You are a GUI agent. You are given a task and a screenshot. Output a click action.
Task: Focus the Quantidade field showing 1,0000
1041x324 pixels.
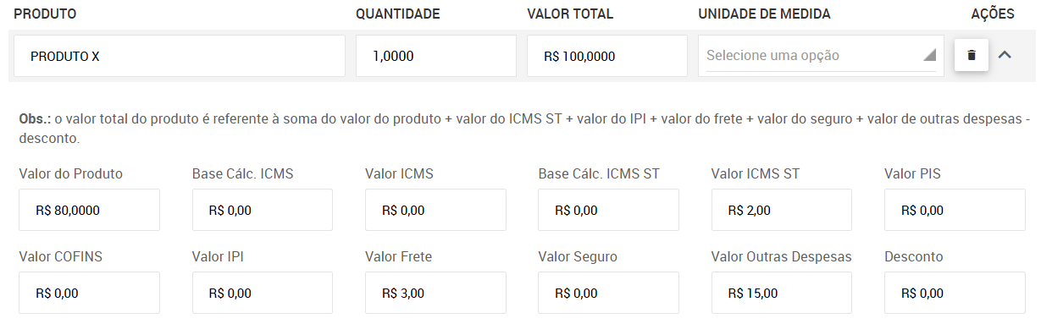click(436, 56)
